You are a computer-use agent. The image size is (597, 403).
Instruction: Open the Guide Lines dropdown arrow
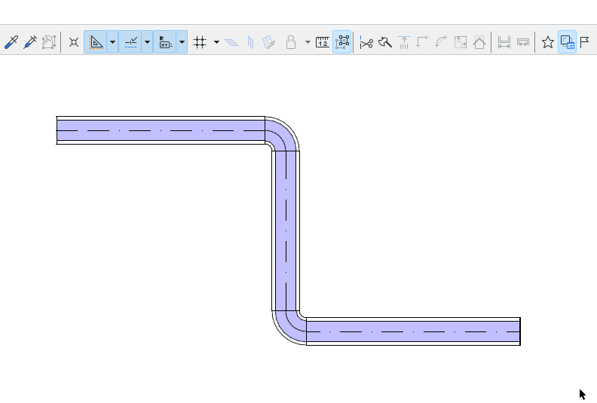pos(112,42)
